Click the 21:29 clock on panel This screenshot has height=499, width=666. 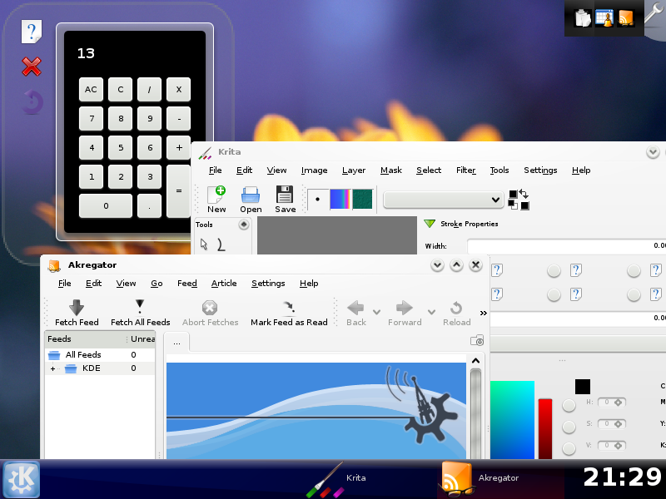(621, 477)
